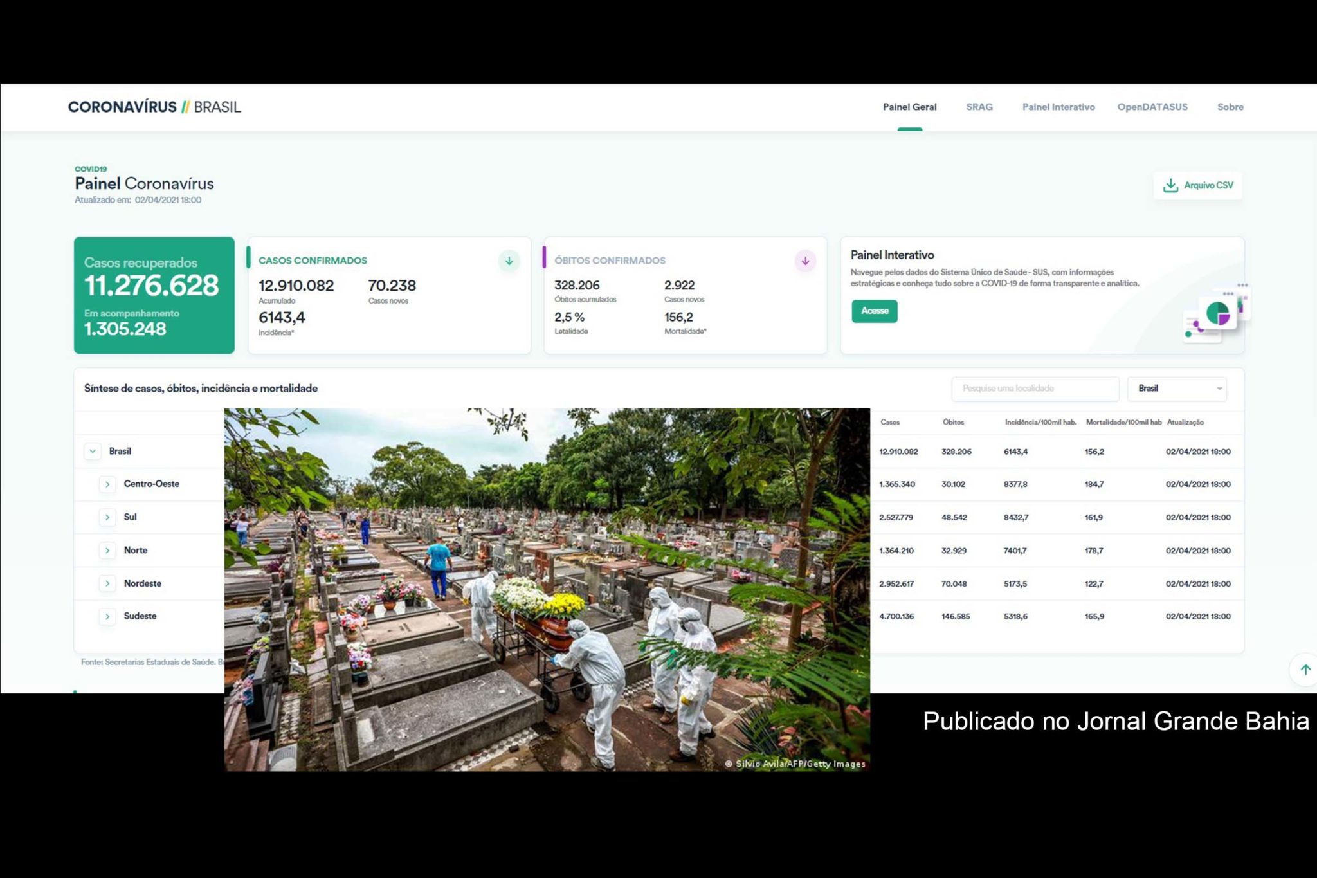The height and width of the screenshot is (878, 1317).
Task: Expand the Centro-Oeste region row
Action: (107, 484)
